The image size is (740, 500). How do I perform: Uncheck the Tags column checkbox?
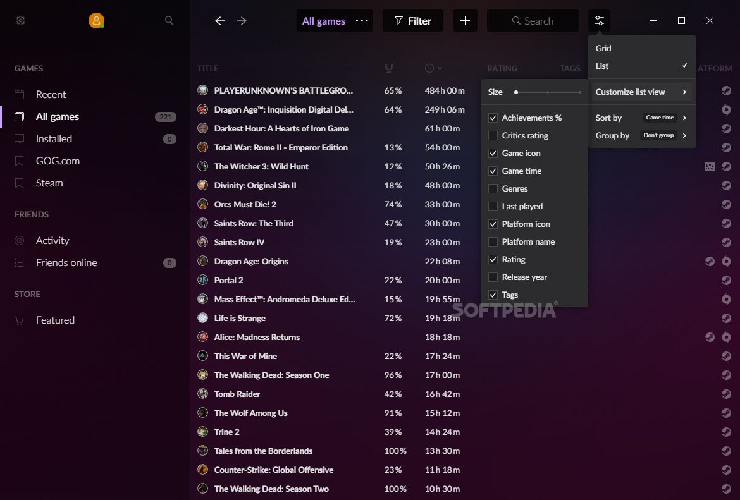coord(493,295)
